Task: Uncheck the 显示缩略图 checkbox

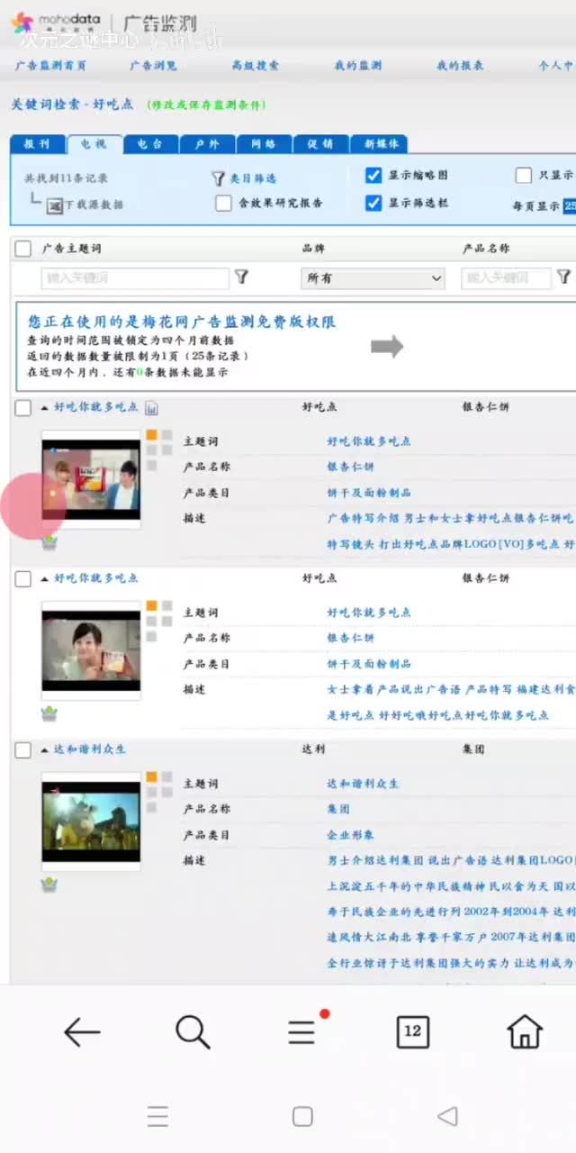Action: pyautogui.click(x=373, y=176)
